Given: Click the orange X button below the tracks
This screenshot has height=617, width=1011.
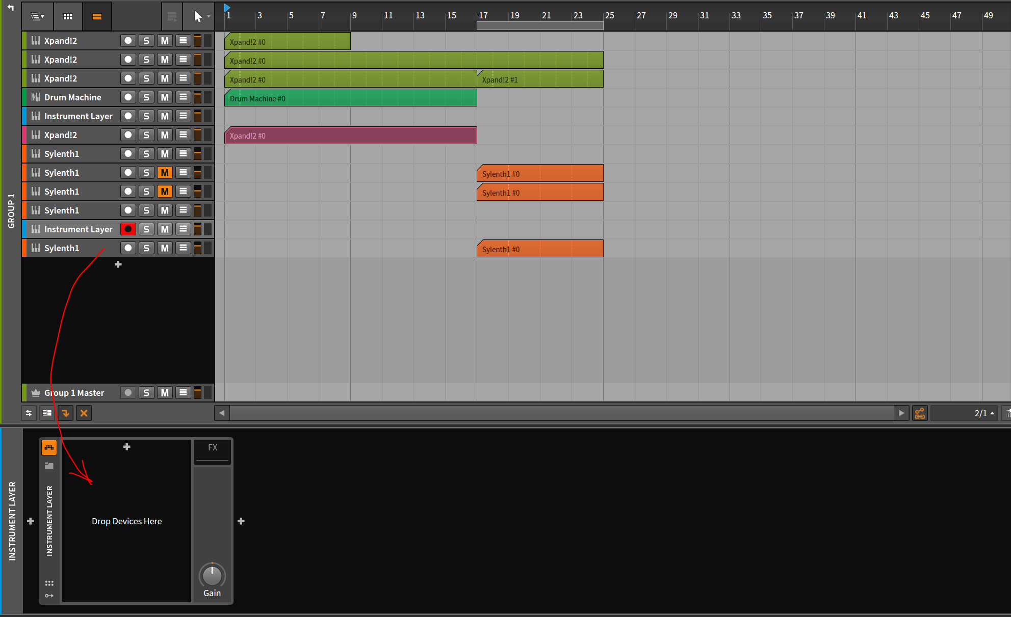Looking at the screenshot, I should 84,413.
